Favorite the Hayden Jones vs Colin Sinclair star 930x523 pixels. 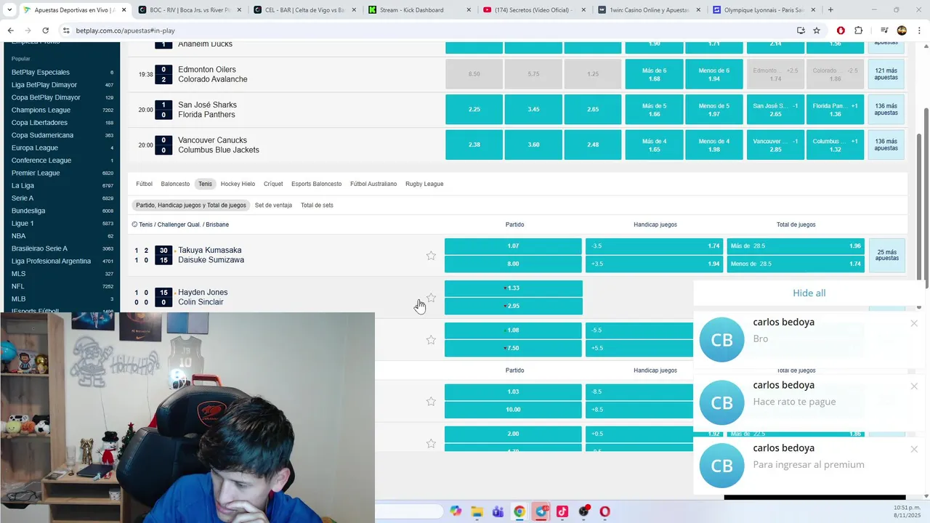431,298
